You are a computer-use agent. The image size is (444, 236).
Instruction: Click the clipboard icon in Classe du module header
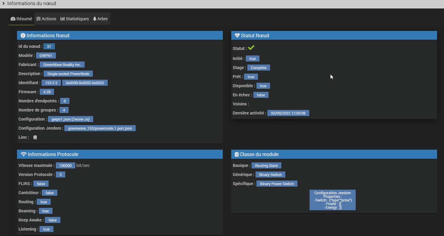(x=236, y=154)
